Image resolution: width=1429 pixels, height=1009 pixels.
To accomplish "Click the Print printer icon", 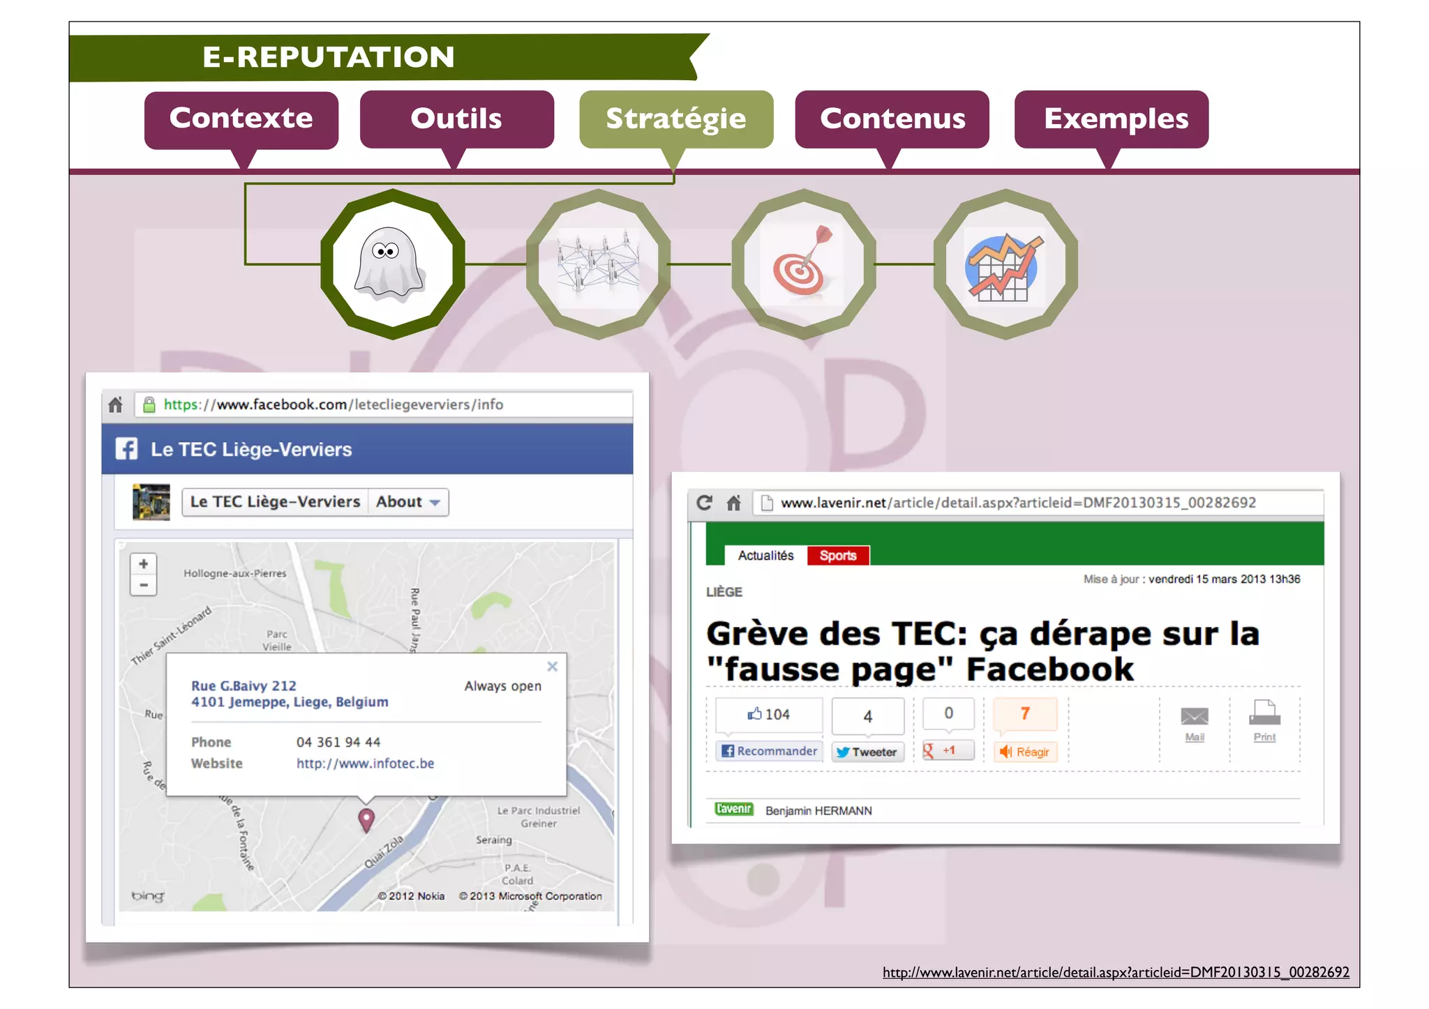I will pyautogui.click(x=1264, y=712).
